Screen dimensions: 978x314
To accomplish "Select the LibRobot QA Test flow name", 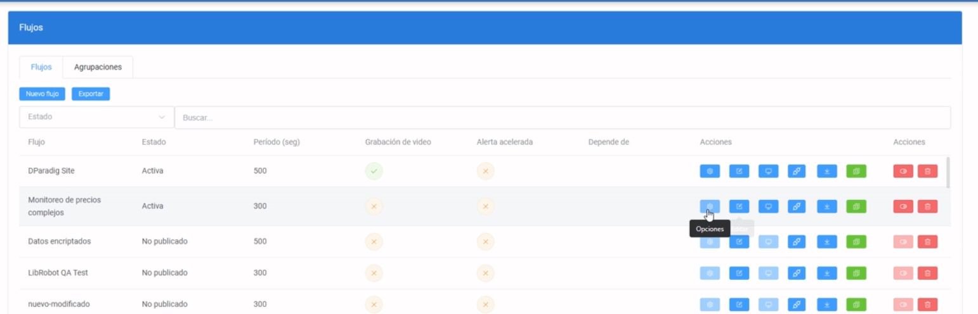I will pos(58,273).
